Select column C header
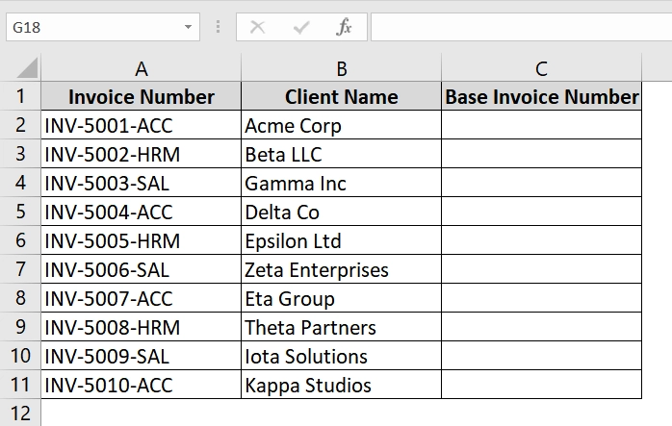Screen dimensions: 672x426 tap(541, 68)
